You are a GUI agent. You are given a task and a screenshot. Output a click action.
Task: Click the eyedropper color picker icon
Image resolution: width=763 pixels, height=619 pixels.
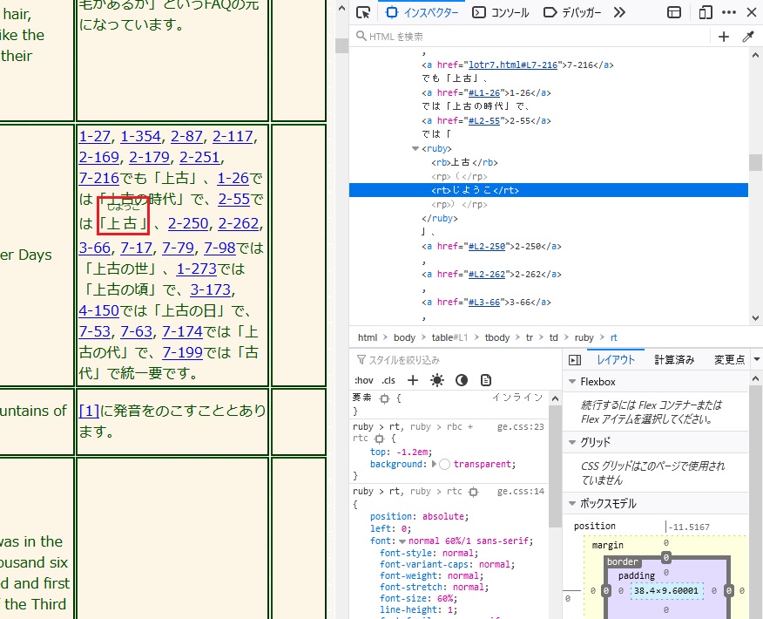747,37
